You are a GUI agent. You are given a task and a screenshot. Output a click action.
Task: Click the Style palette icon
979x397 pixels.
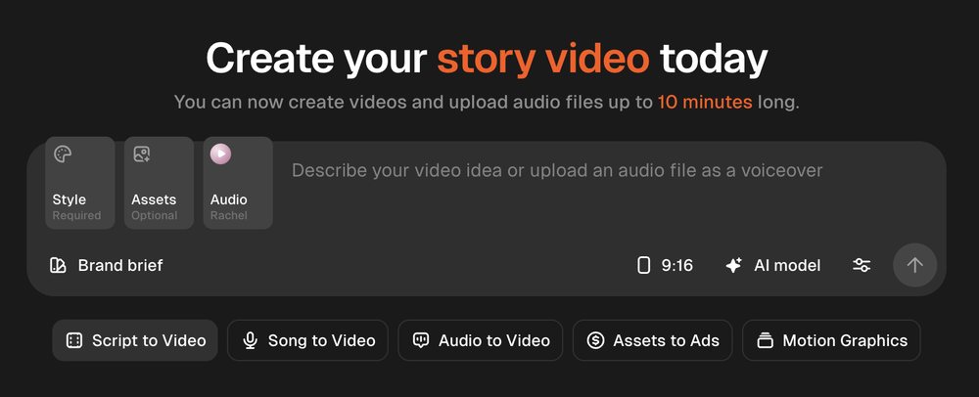point(63,154)
